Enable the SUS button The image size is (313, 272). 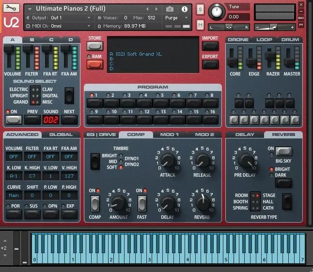click(x=32, y=214)
